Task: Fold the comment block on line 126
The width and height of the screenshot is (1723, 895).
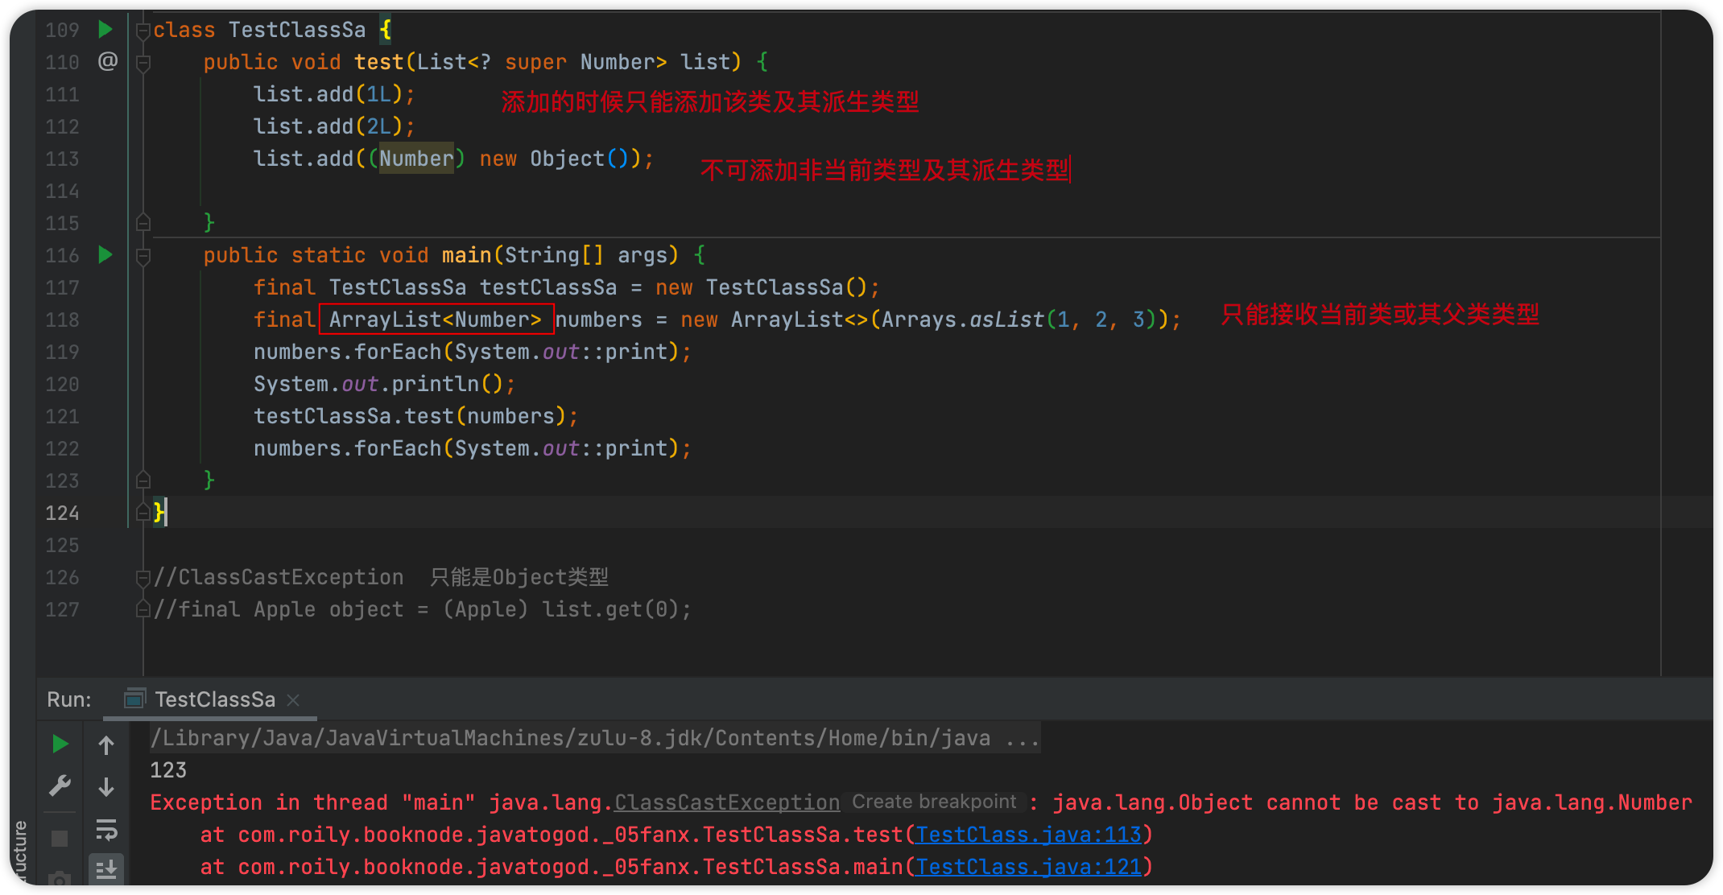Action: (x=143, y=577)
